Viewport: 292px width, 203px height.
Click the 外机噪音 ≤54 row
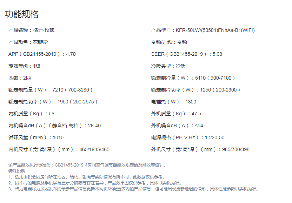point(177,126)
